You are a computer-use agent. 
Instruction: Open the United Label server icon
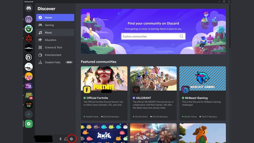click(x=29, y=67)
